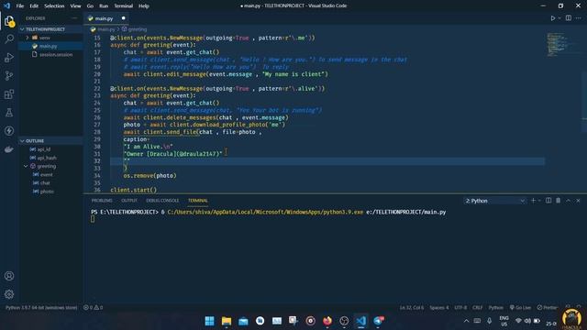The height and width of the screenshot is (330, 587).
Task: Click the Prettier status bar item
Action: [x=548, y=308]
